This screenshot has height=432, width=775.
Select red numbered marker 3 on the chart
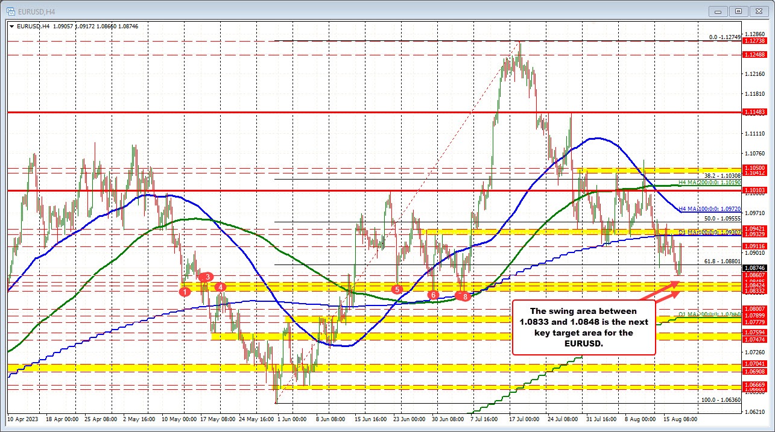point(207,277)
